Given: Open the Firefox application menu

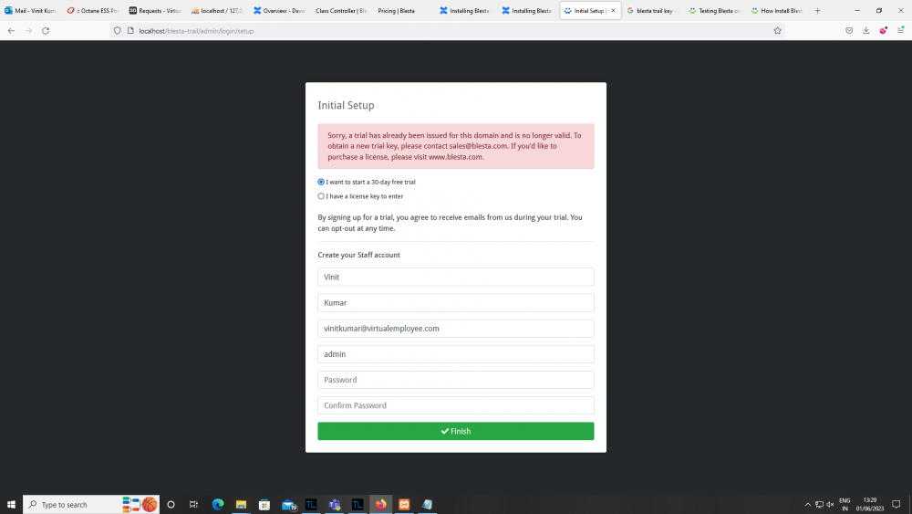Looking at the screenshot, I should 900,31.
